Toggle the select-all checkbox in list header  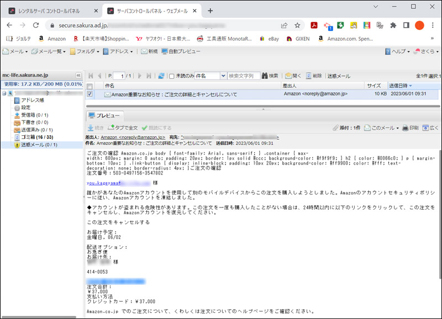[90, 86]
